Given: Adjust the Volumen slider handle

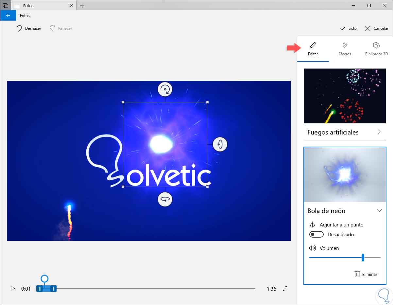Looking at the screenshot, I should [363, 258].
